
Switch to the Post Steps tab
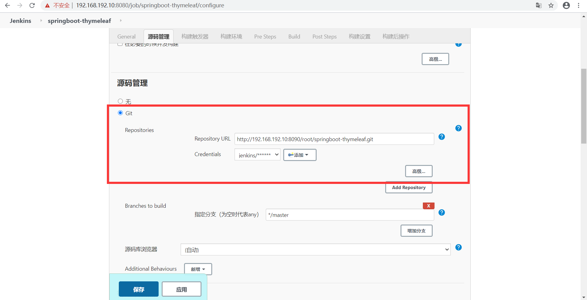point(324,37)
